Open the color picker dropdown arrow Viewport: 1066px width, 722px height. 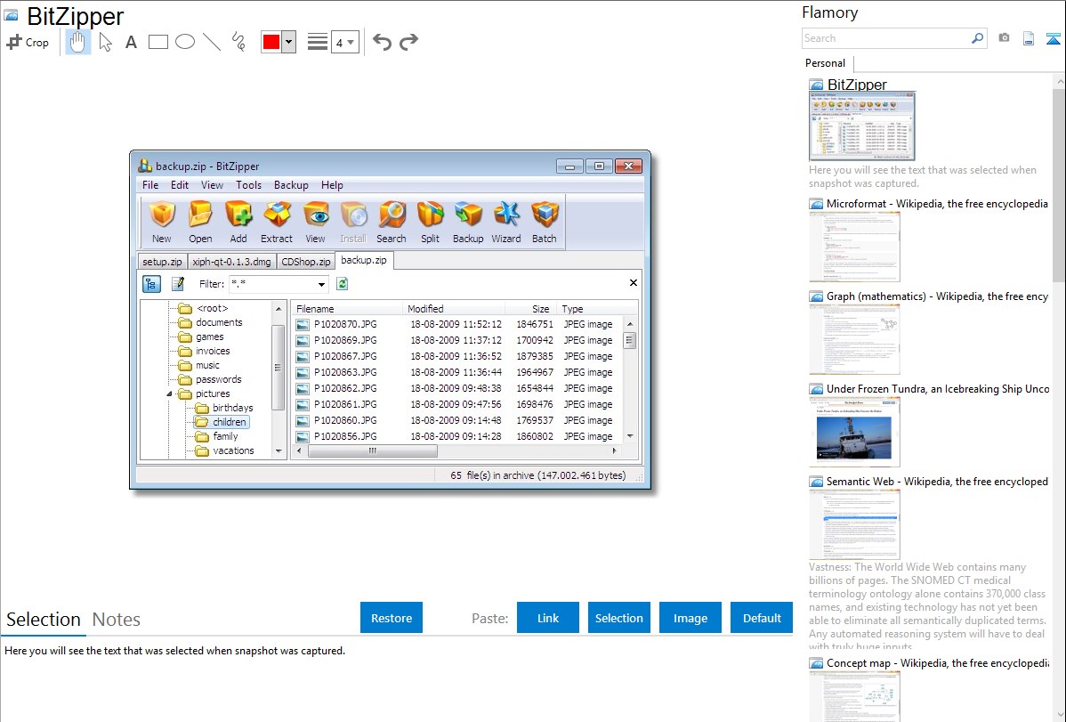(289, 42)
